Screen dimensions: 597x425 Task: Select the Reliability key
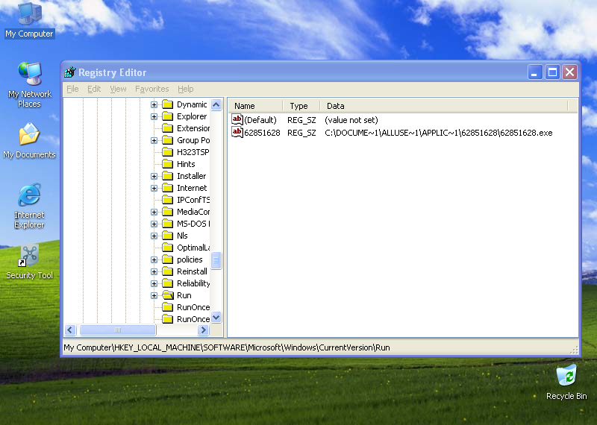(x=193, y=283)
